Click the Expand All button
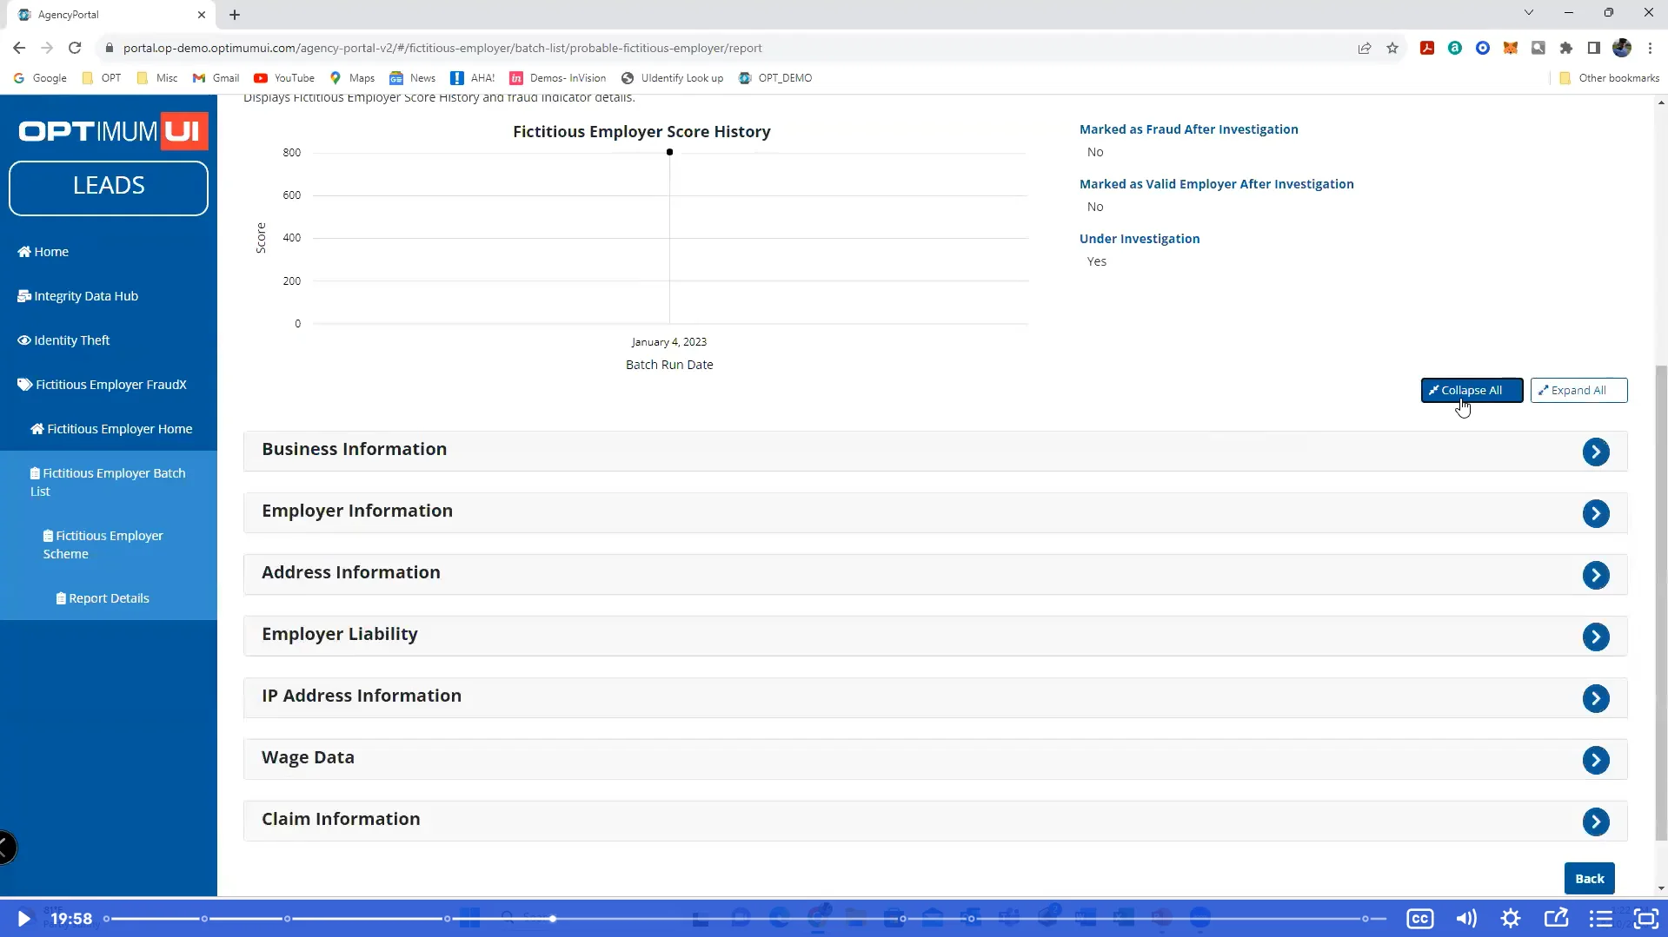The image size is (1668, 937). coord(1578,390)
